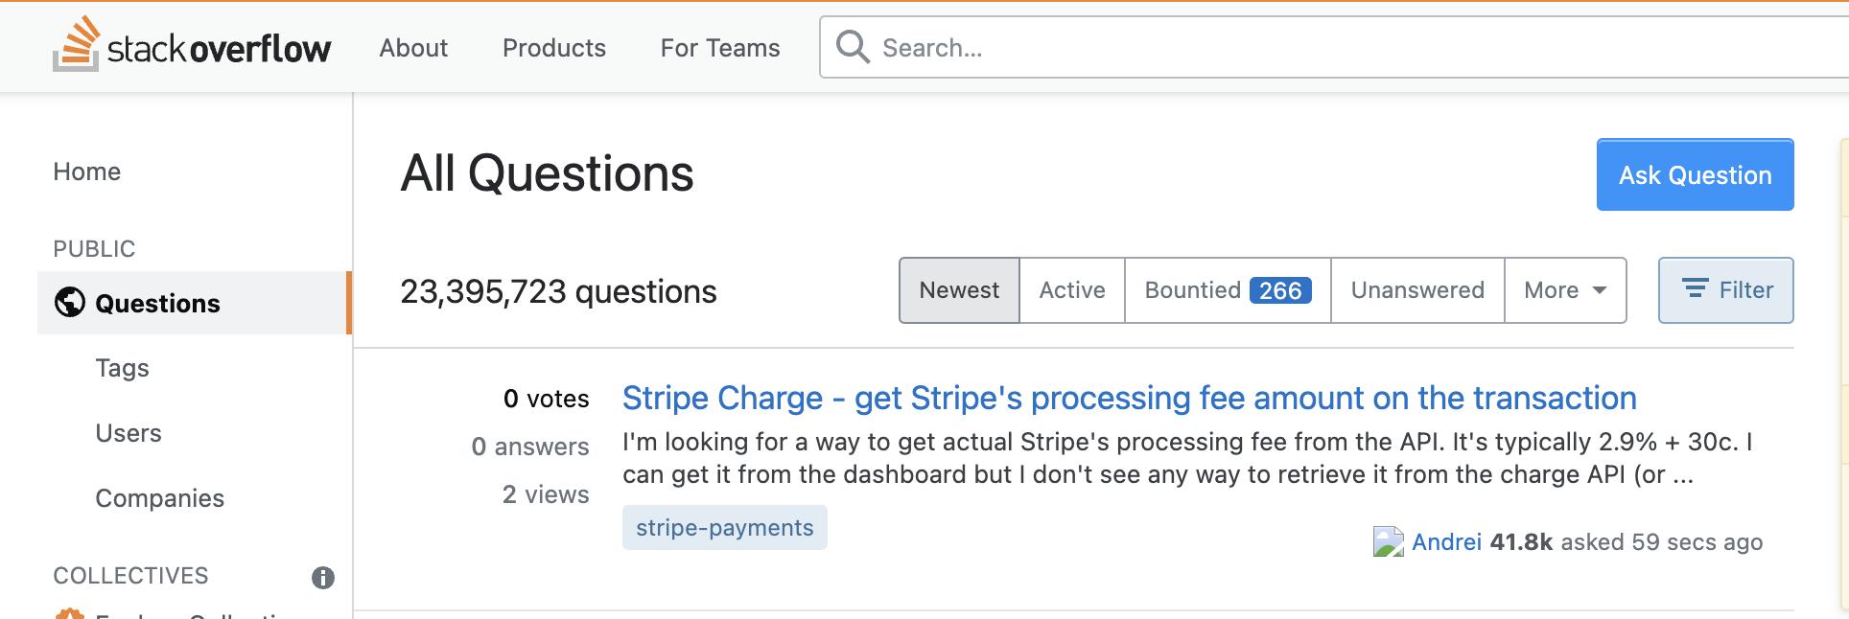1849x619 pixels.
Task: Click the Filter lines icon
Action: tap(1696, 288)
